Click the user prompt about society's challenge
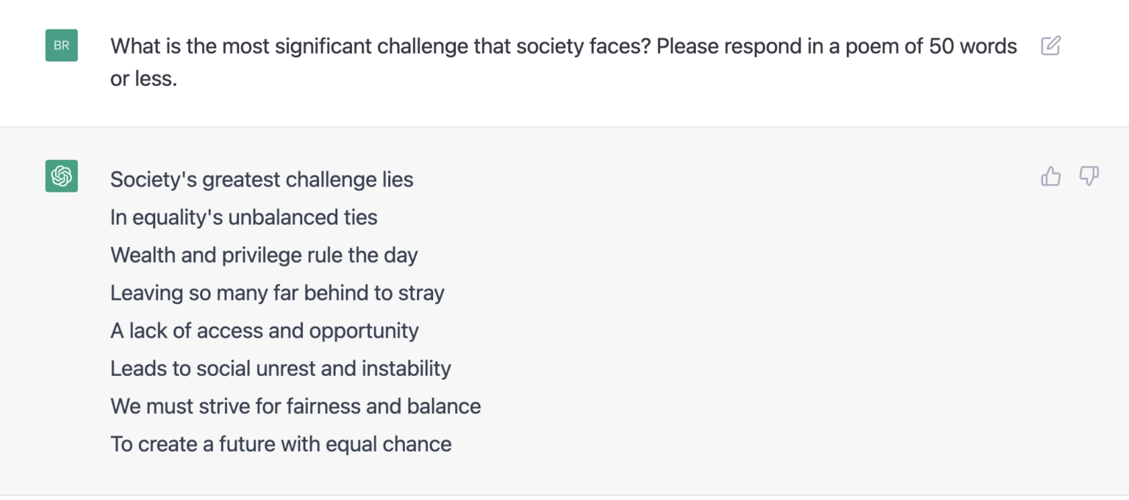This screenshot has height=500, width=1129. pos(563,46)
